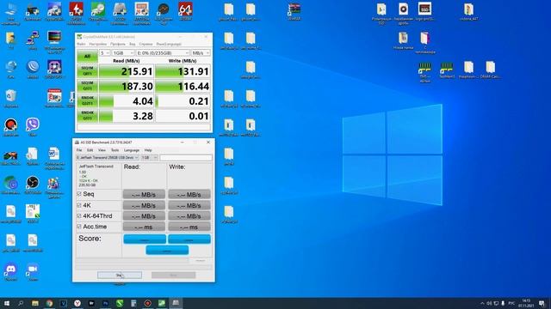Open the Language menu in AS SSD Benchmark

[132, 150]
